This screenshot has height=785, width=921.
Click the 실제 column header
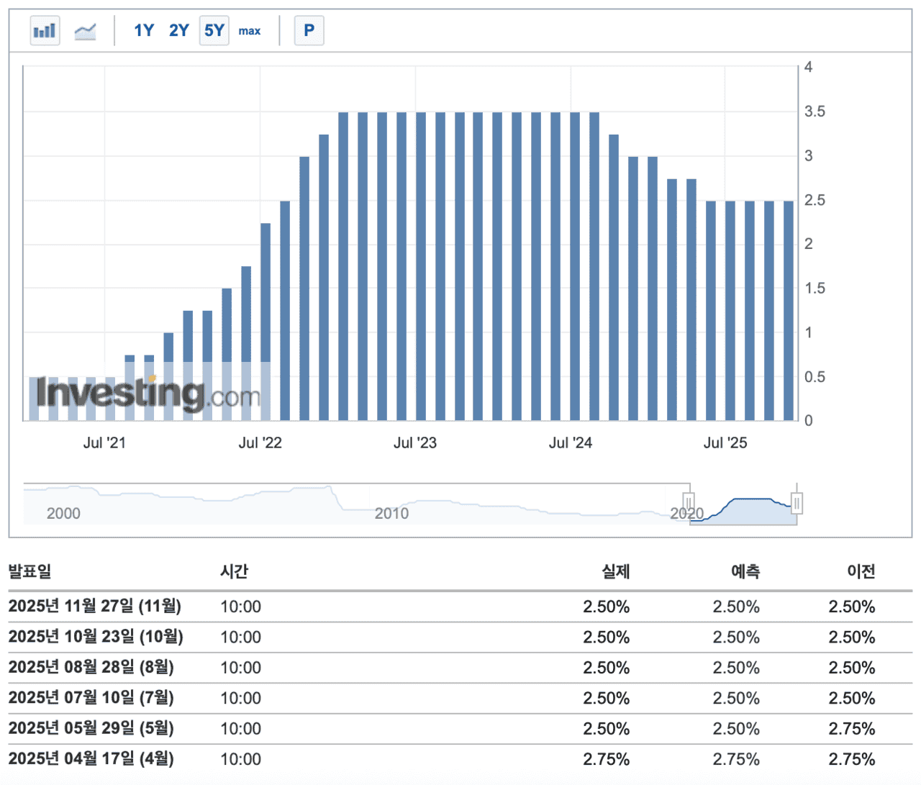[x=615, y=571]
